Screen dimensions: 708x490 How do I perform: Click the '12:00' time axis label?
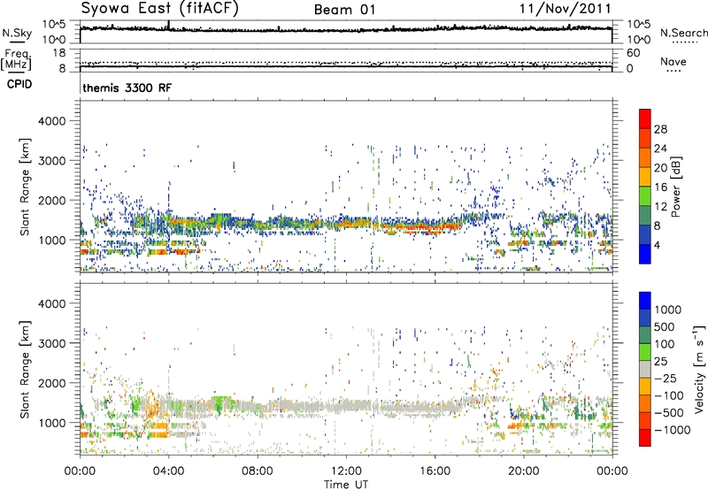click(x=346, y=471)
